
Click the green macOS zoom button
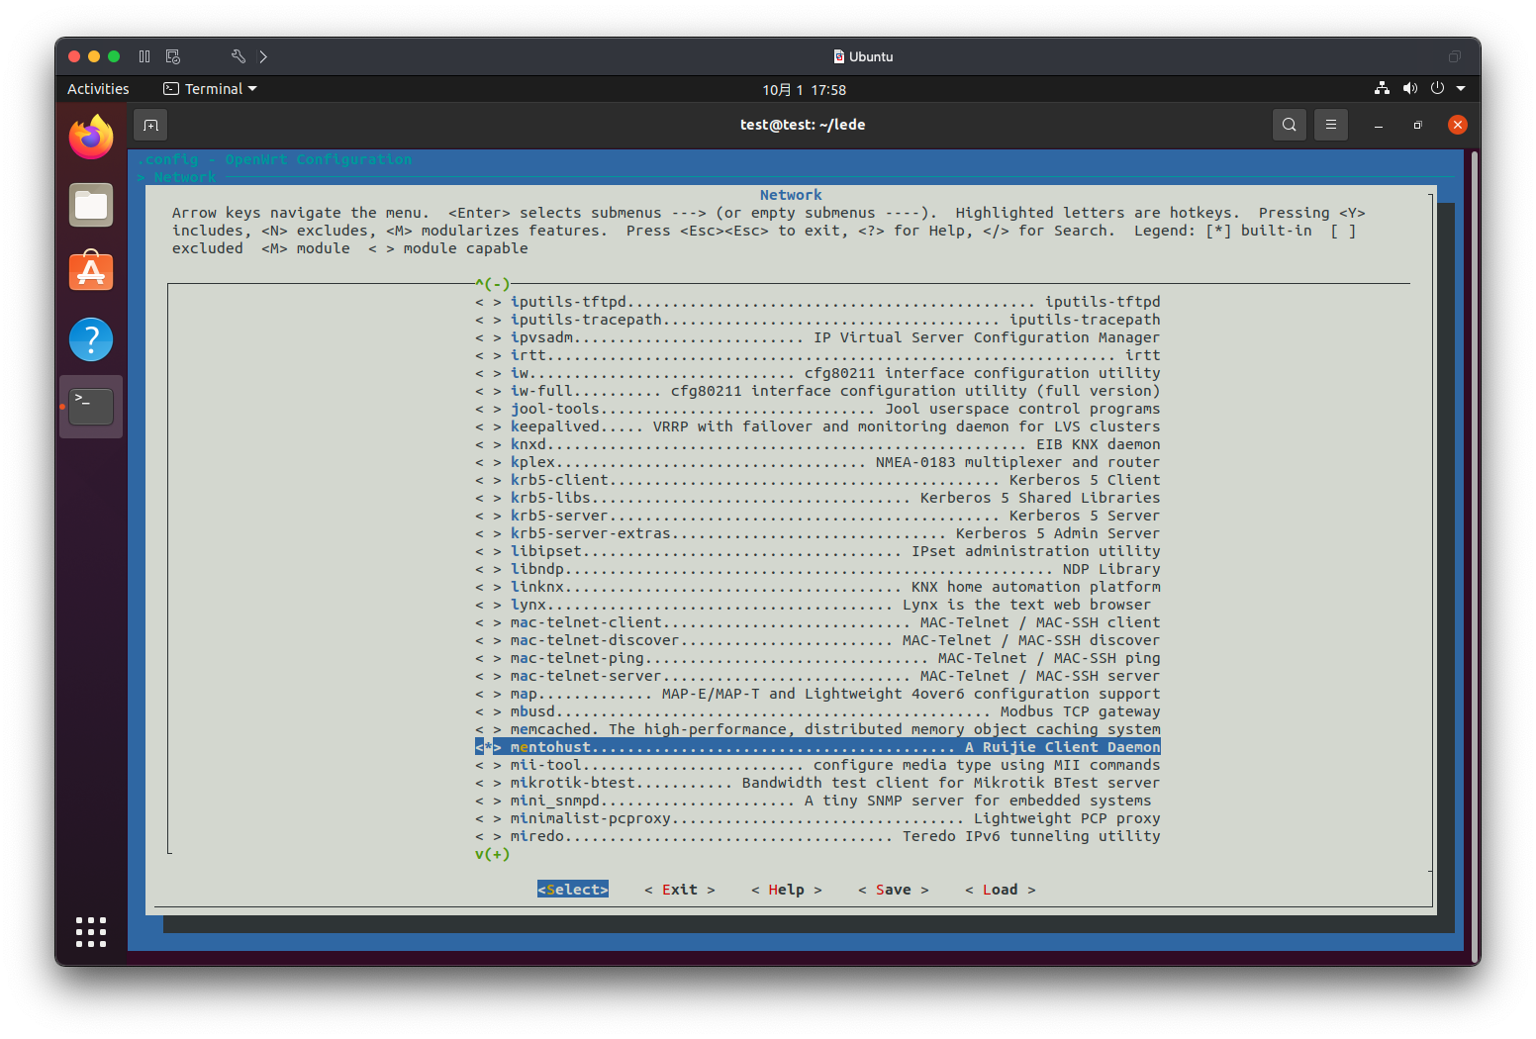114,56
